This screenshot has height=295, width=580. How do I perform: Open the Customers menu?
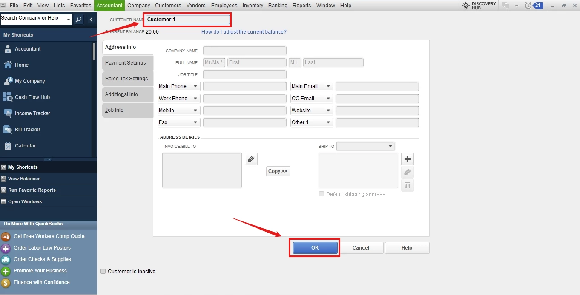168,6
